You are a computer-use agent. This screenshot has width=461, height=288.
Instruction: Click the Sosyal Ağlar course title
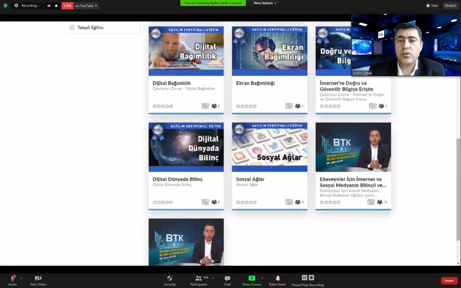click(250, 179)
